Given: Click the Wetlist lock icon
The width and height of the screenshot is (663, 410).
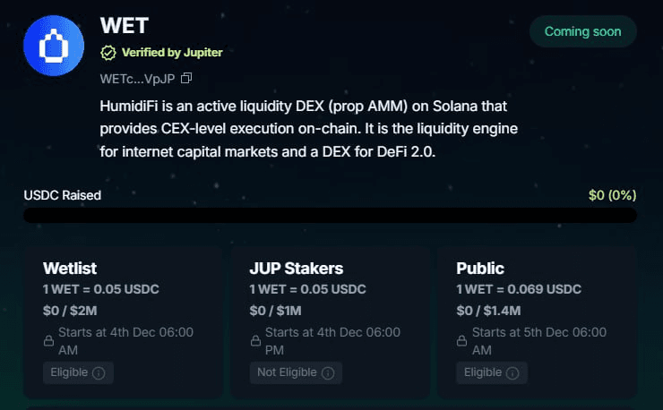Looking at the screenshot, I should 49,340.
